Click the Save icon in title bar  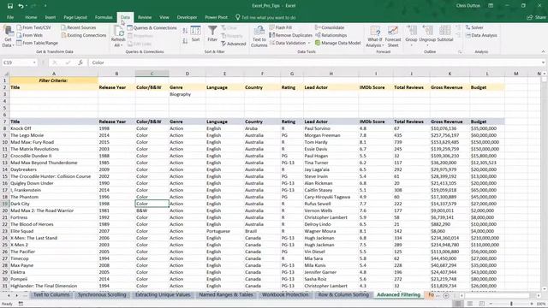pyautogui.click(x=9, y=6)
